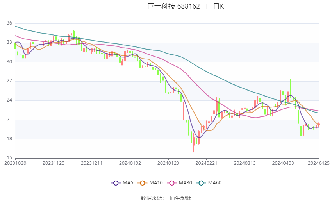Click the 20240221 date axis marker

(206, 163)
